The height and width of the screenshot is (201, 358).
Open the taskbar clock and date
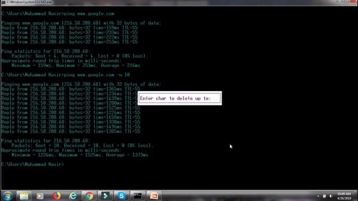[x=344, y=196]
